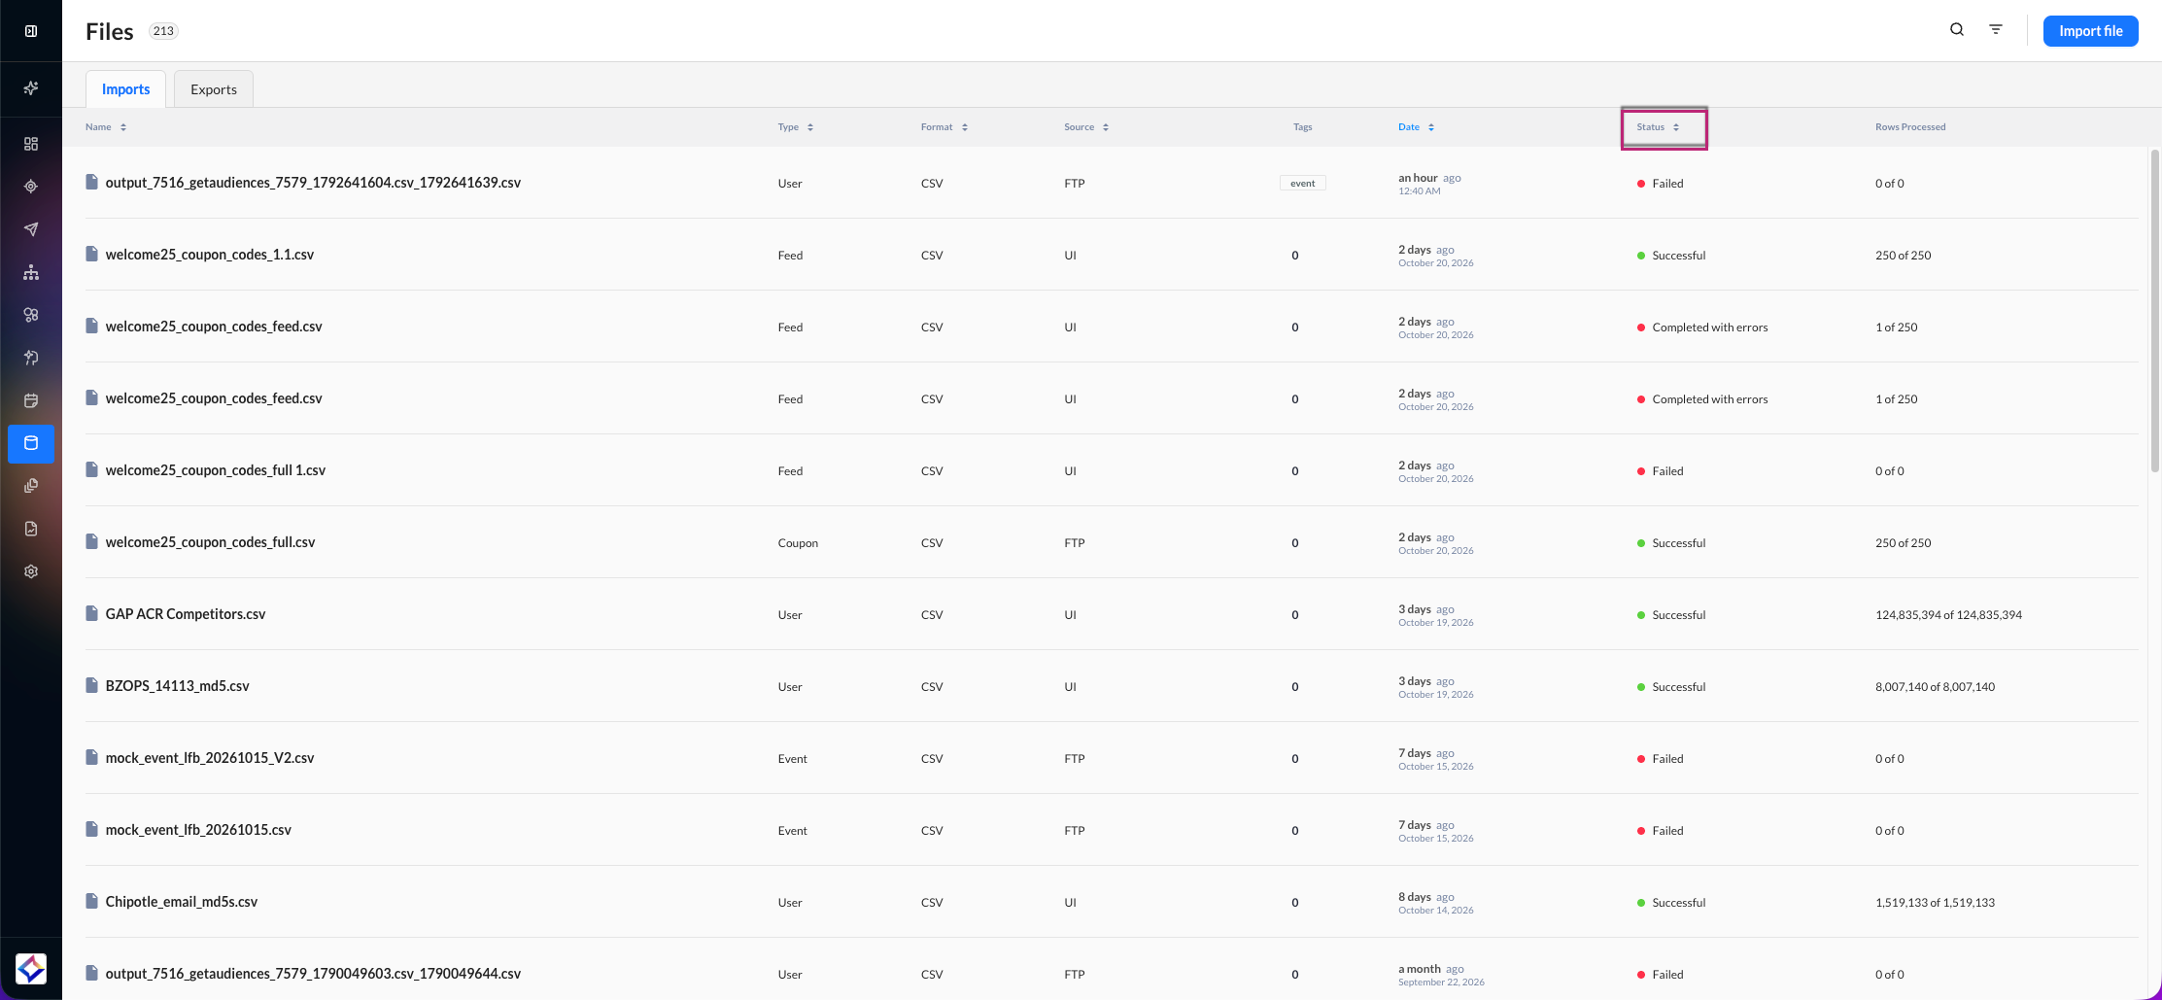Click the 'event' tag in first row
This screenshot has width=2162, height=1000.
(1303, 184)
